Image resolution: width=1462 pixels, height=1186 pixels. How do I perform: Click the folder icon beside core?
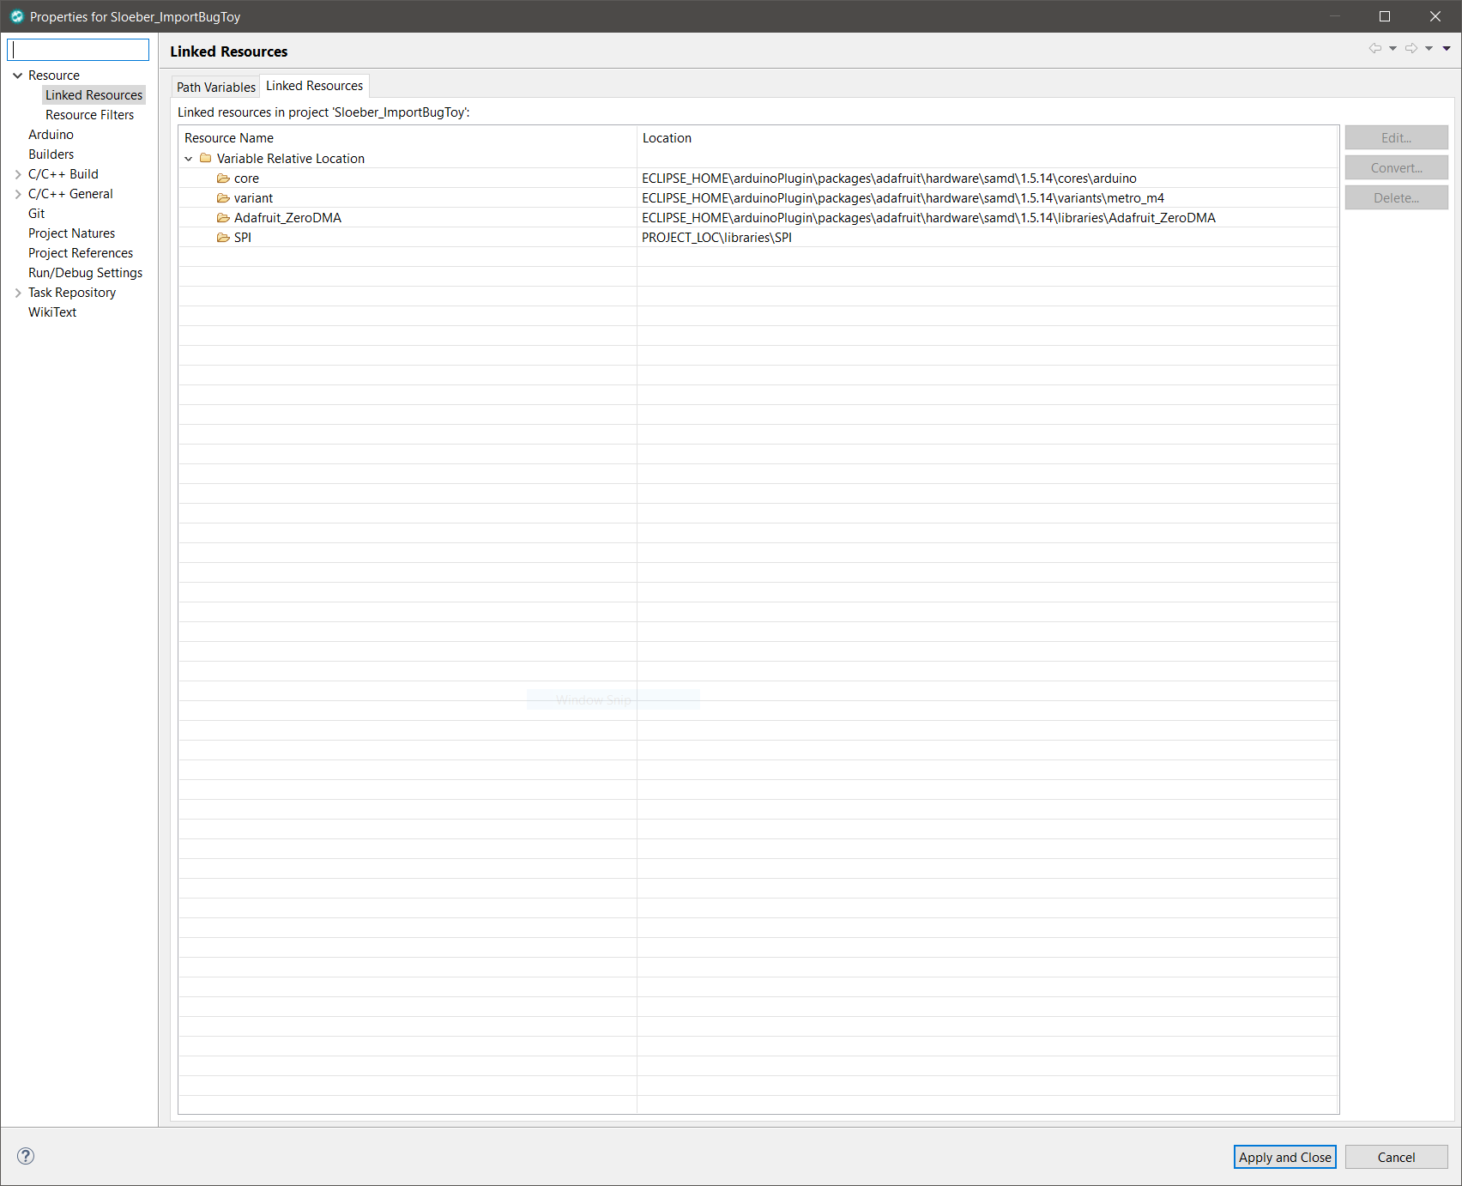coord(223,178)
